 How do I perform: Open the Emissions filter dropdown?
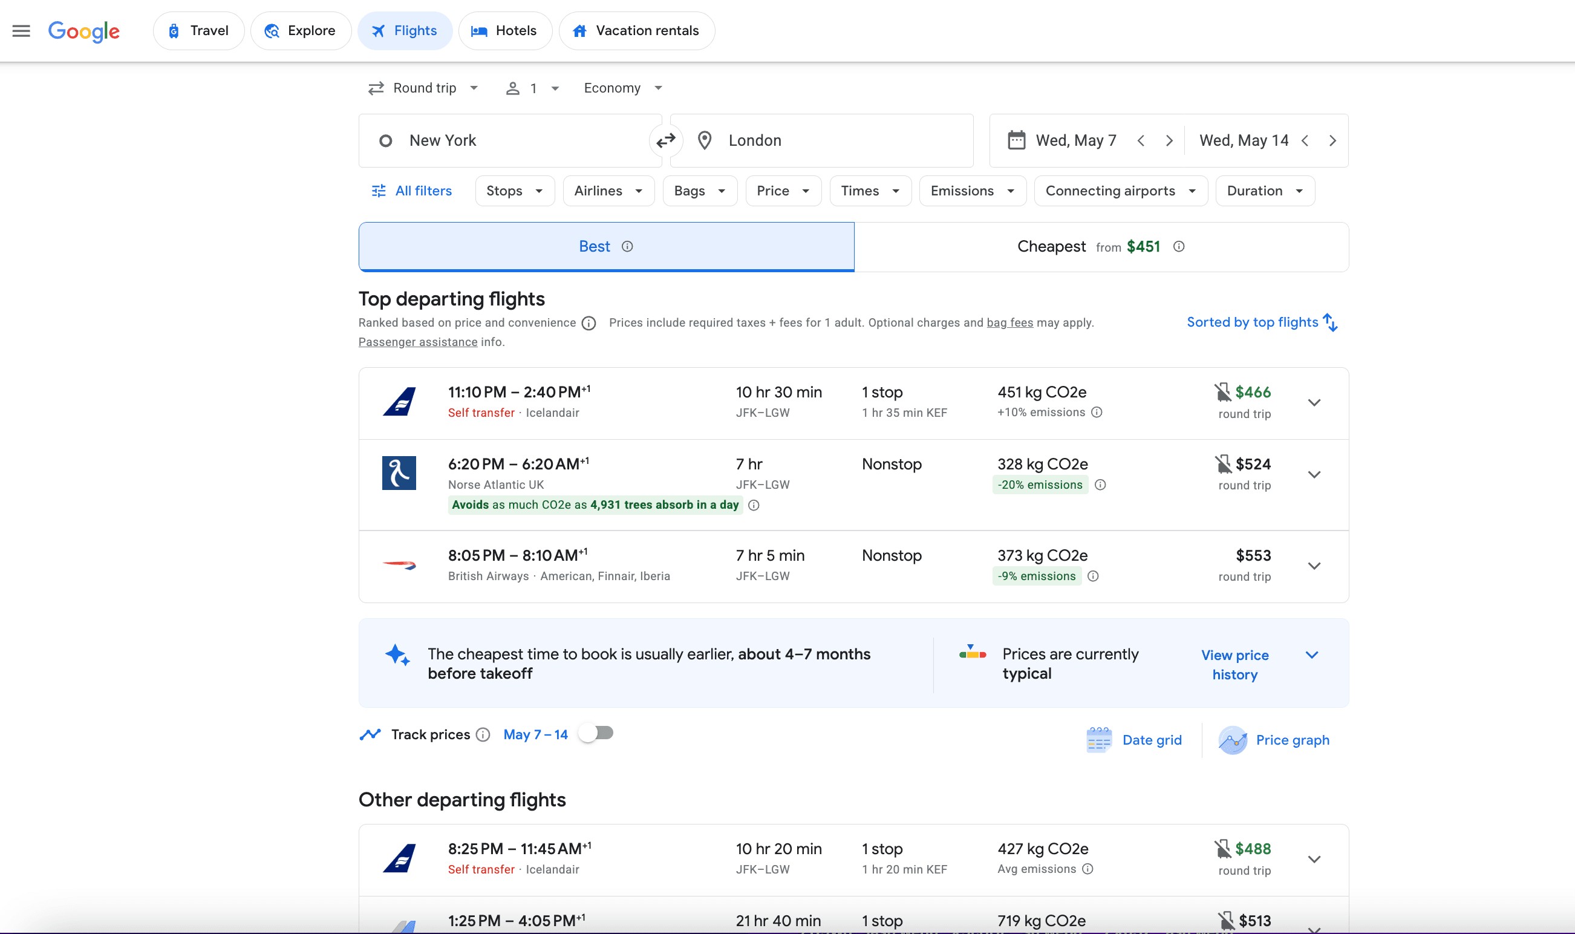point(973,191)
